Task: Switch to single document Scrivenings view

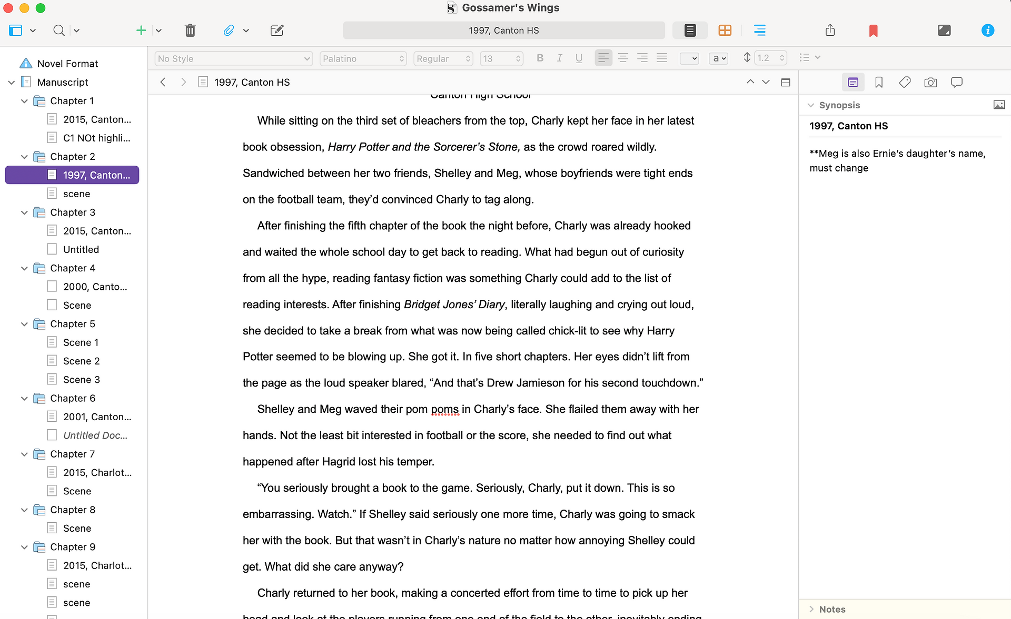Action: (x=690, y=31)
